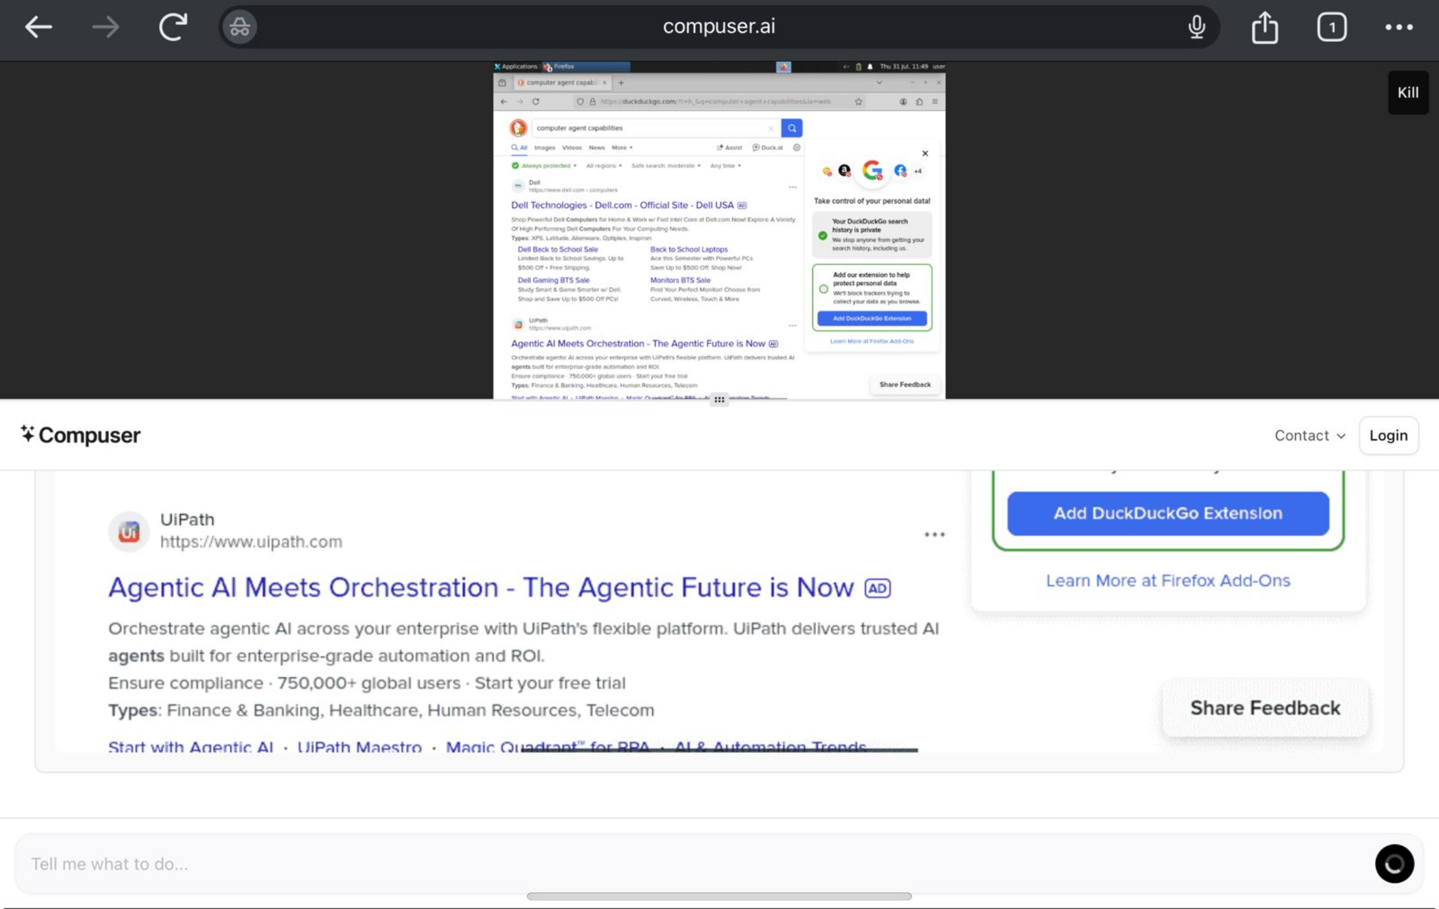Select the add extension radio circle in the preview
The width and height of the screenshot is (1439, 909).
point(823,289)
